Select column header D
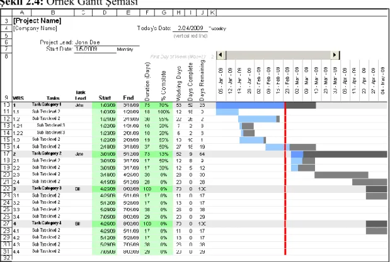The height and width of the screenshot is (262, 390). pyautogui.click(x=105, y=13)
